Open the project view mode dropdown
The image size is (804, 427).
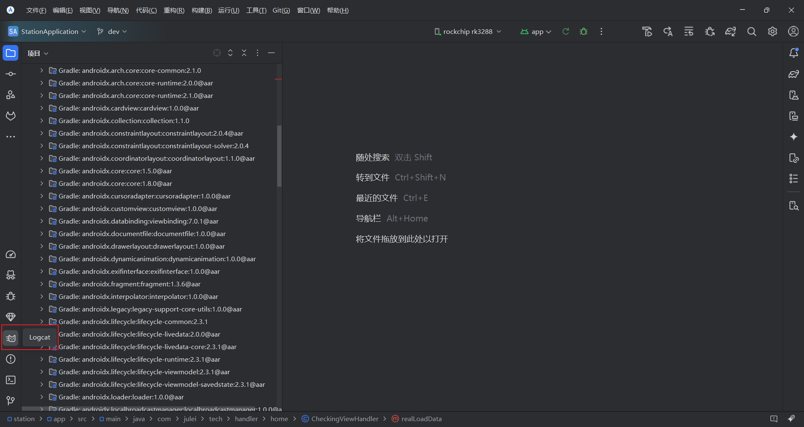click(38, 53)
